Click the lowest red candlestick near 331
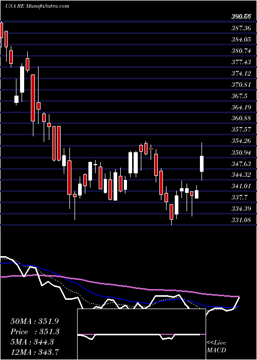The height and width of the screenshot is (360, 257). point(171,212)
